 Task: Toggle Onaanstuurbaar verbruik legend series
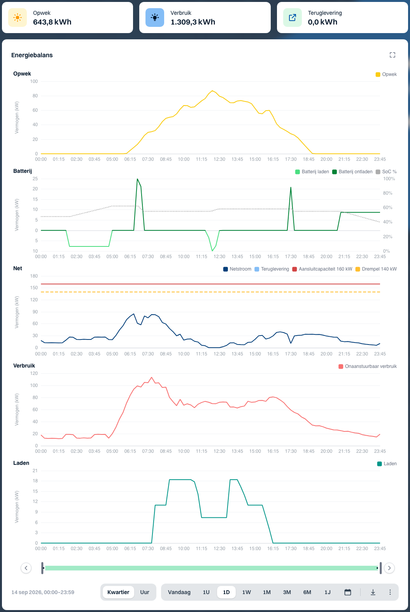368,366
